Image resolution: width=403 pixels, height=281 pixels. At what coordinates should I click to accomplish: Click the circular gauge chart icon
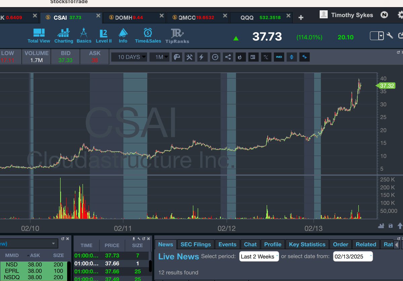click(215, 57)
